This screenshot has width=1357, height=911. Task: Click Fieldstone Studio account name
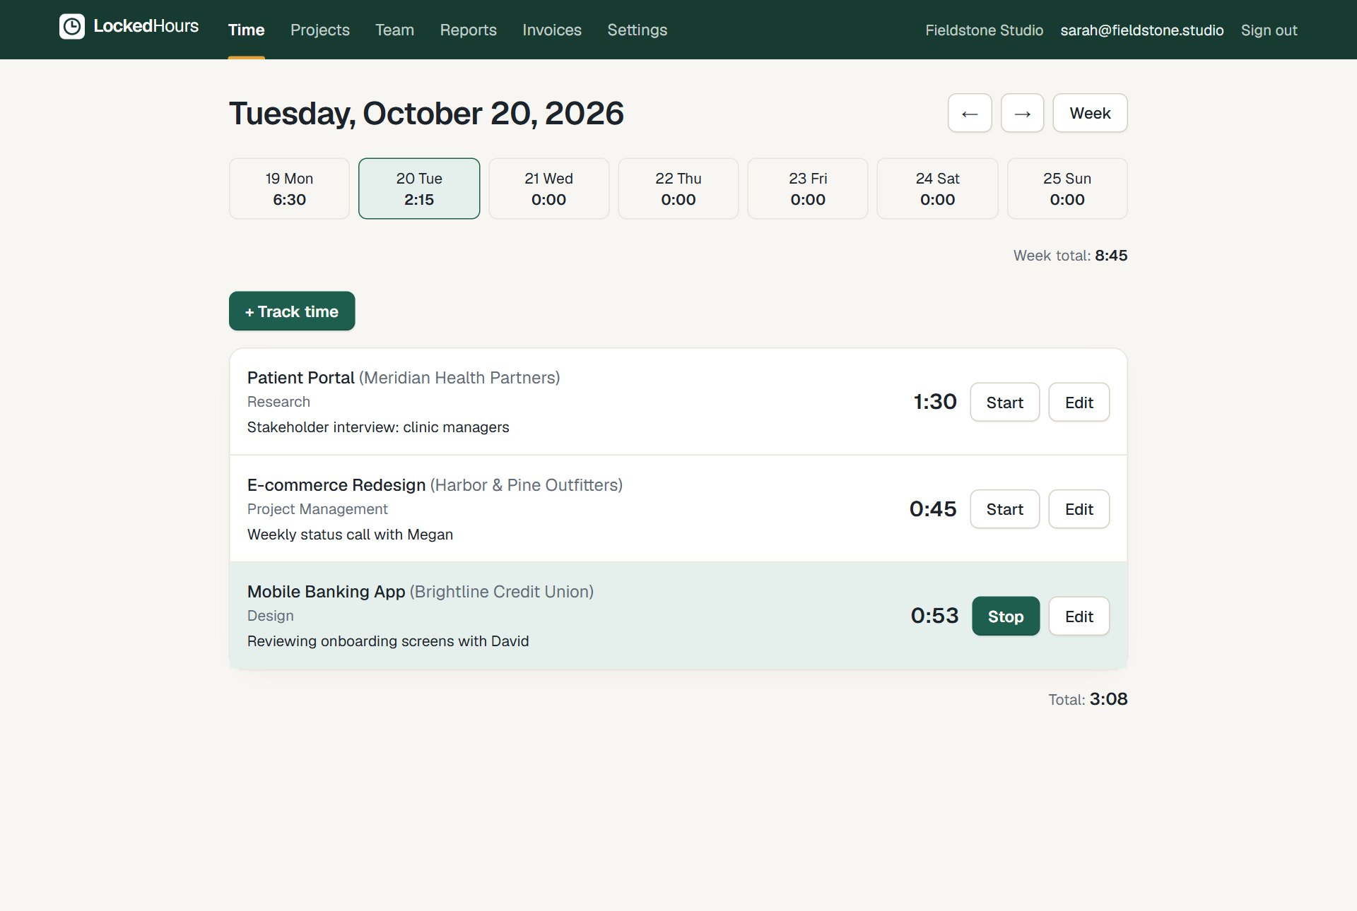[x=984, y=30]
